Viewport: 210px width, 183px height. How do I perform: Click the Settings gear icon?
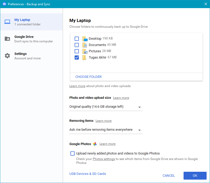click(7, 56)
